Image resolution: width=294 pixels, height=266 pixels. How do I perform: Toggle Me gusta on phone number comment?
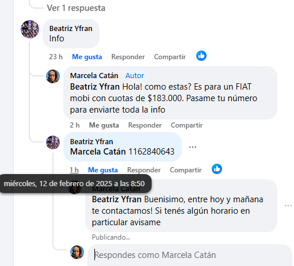click(103, 170)
